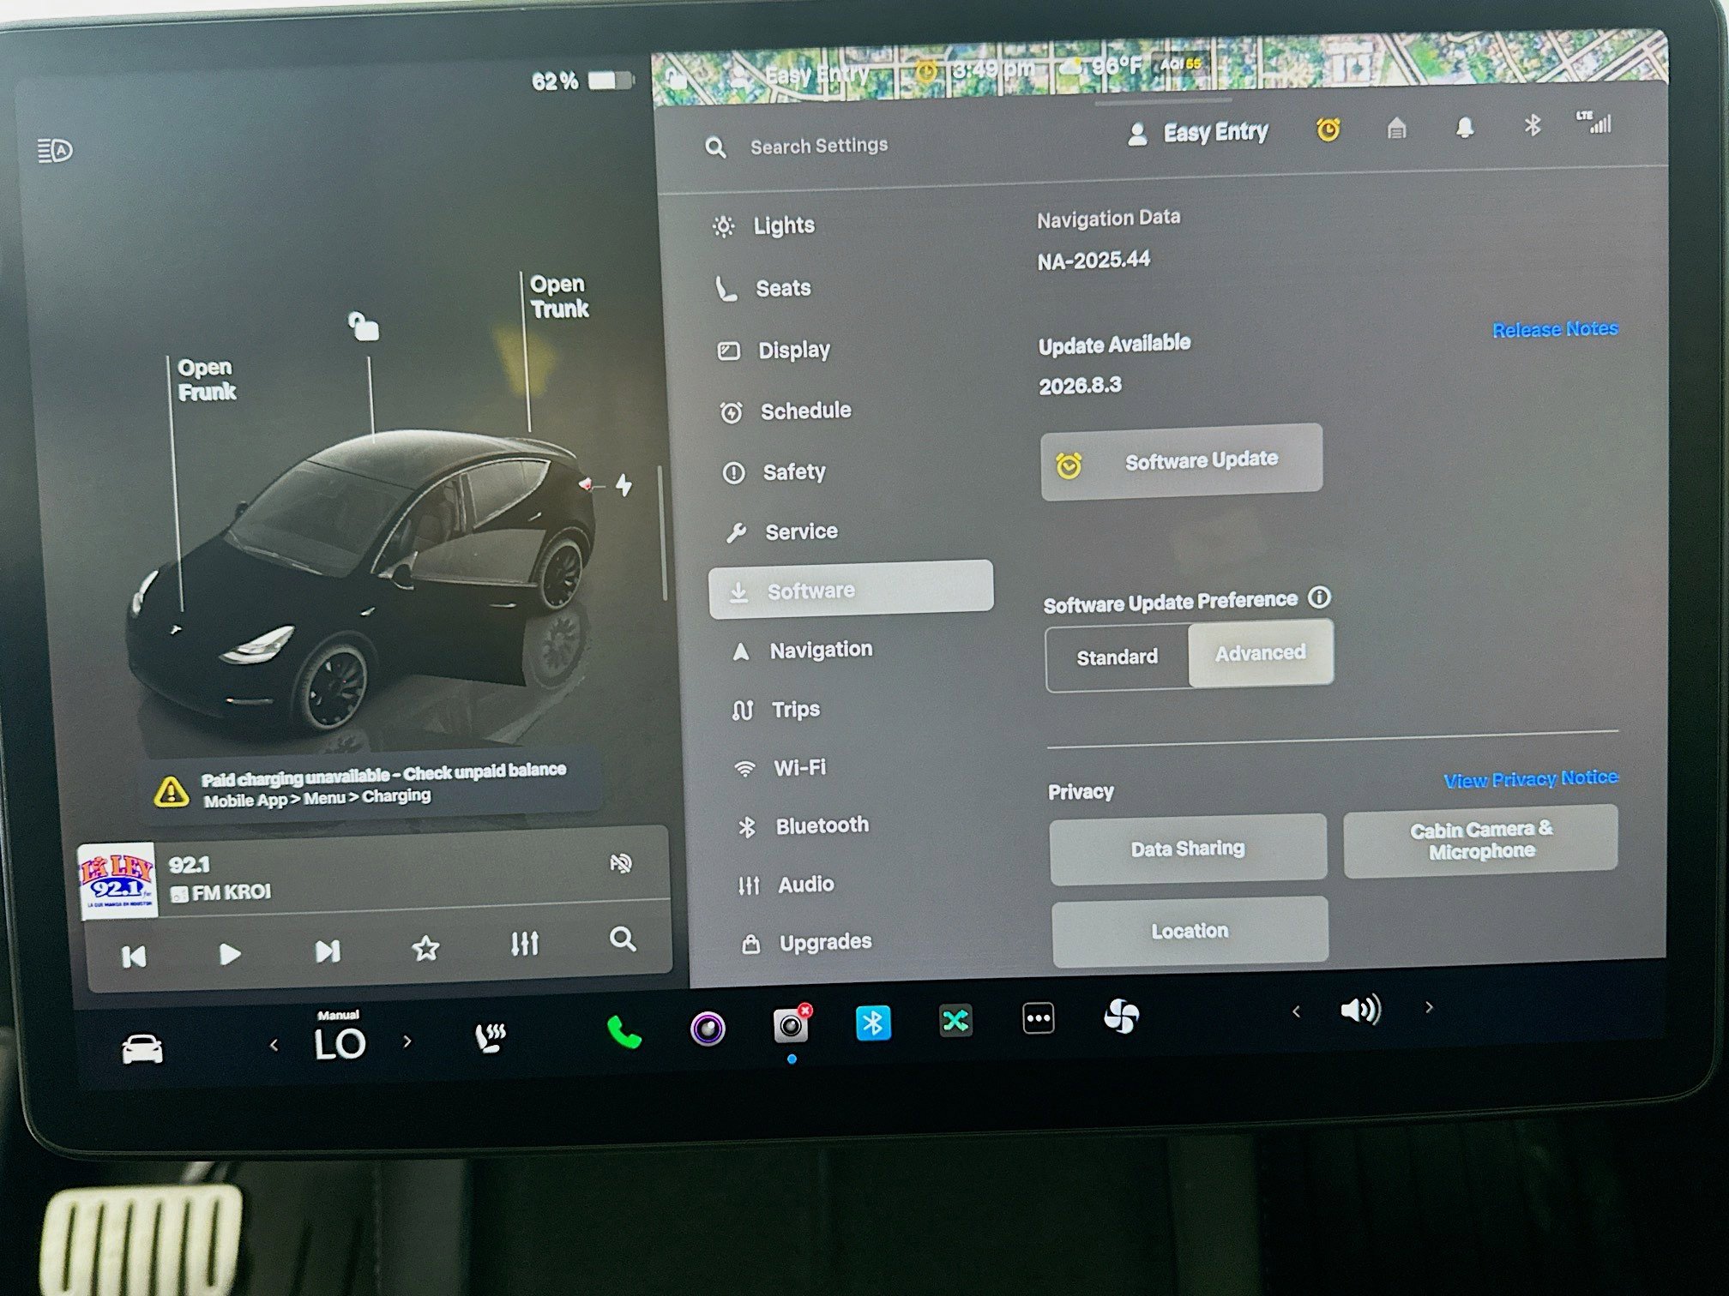Skip to previous station
The width and height of the screenshot is (1729, 1296).
click(x=134, y=956)
